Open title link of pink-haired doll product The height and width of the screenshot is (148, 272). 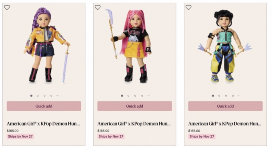pos(134,124)
